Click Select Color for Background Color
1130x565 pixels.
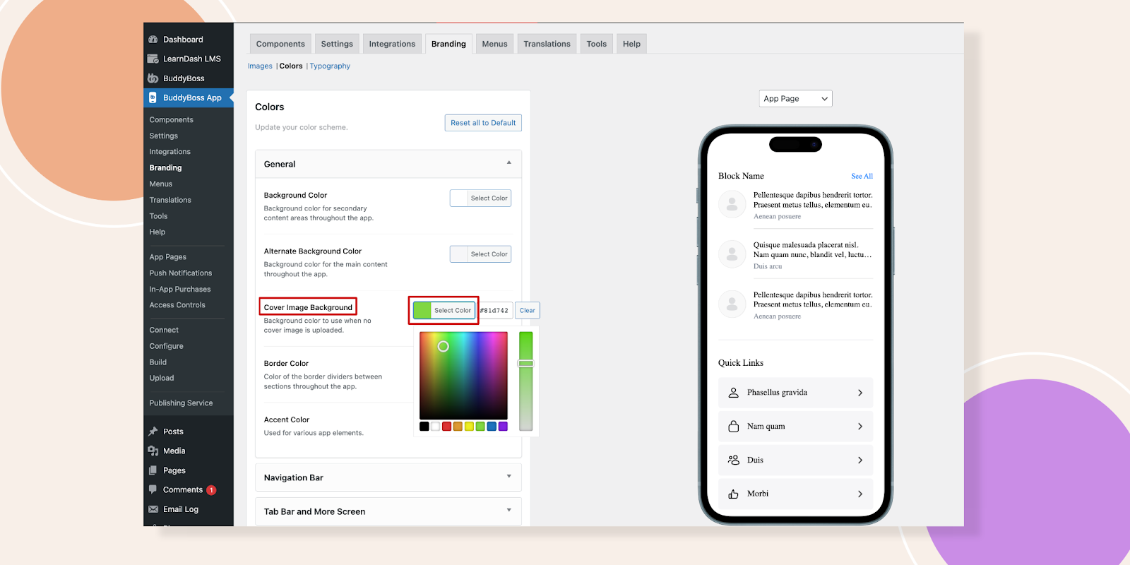point(480,198)
